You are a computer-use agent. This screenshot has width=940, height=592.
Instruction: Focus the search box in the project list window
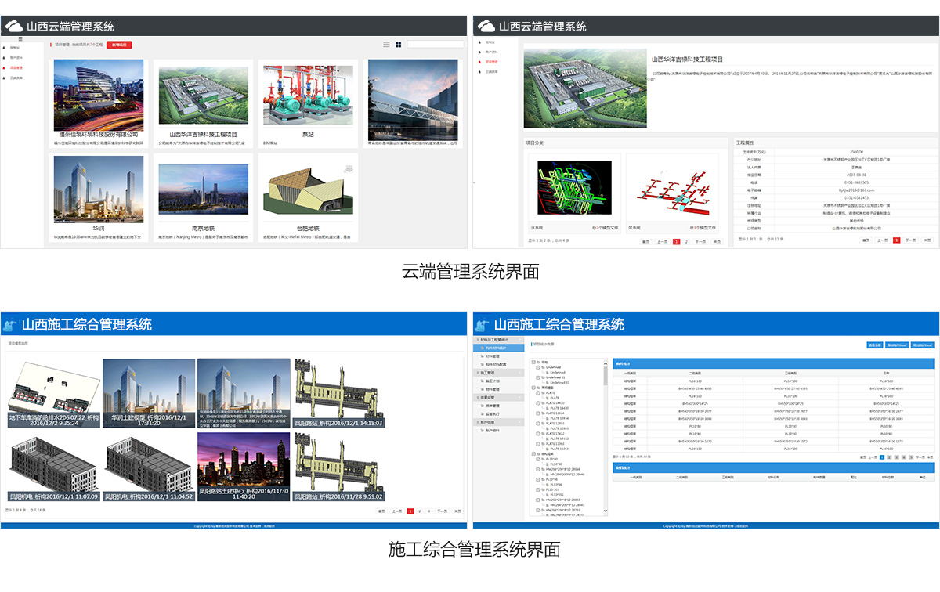[436, 45]
